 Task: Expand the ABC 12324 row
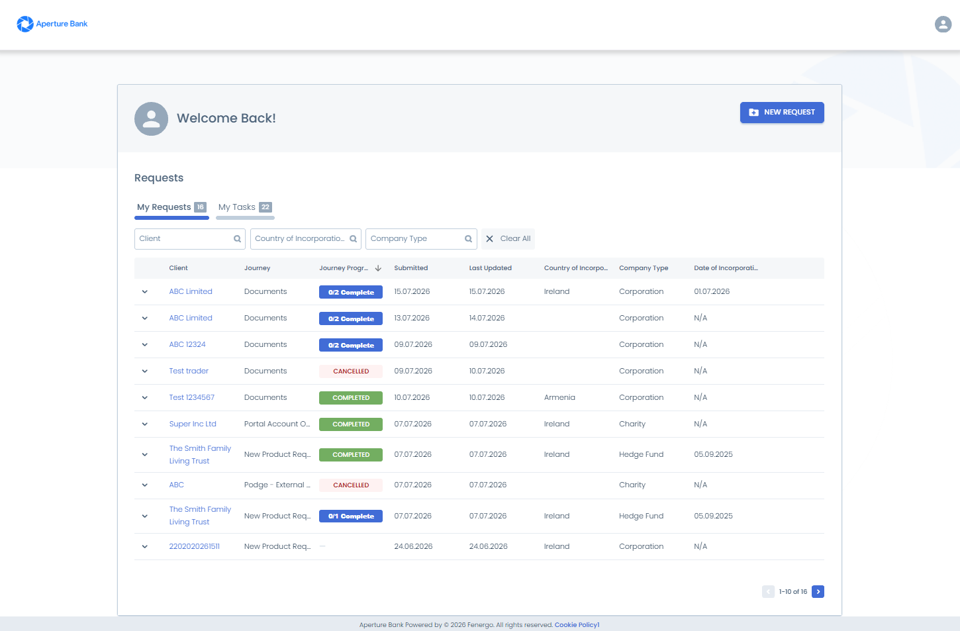pyautogui.click(x=144, y=345)
